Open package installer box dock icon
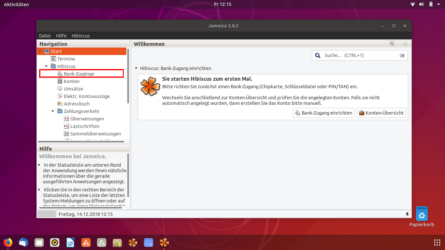Image resolution: width=445 pixels, height=250 pixels. click(x=117, y=243)
